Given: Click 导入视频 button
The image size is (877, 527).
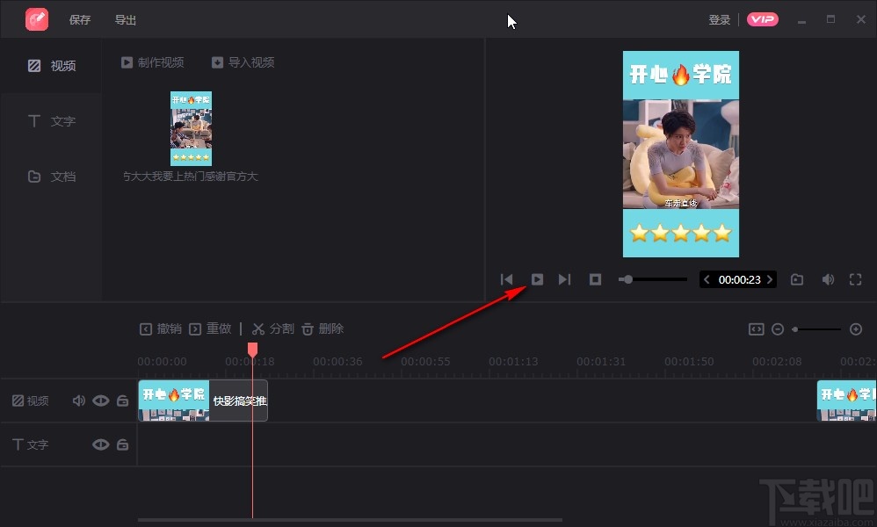Looking at the screenshot, I should click(x=243, y=62).
